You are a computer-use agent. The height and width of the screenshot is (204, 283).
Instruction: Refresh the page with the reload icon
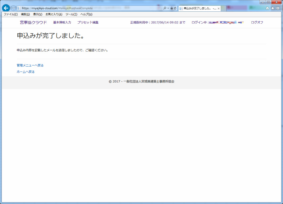click(175, 8)
